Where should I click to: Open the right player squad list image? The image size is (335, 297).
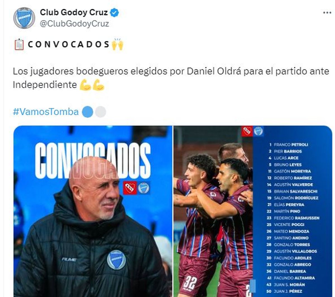[253, 211]
